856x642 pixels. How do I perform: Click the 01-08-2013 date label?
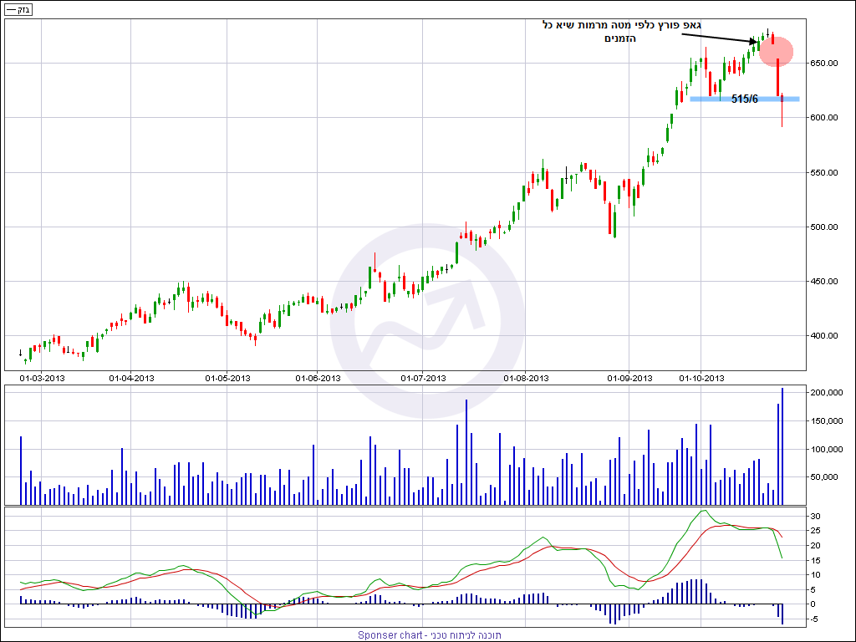pos(526,378)
